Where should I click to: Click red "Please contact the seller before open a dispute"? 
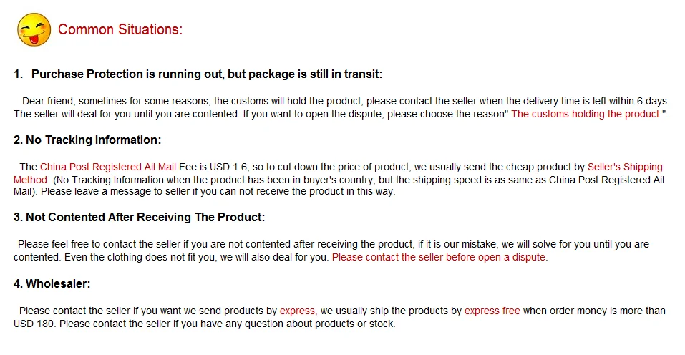pos(439,256)
